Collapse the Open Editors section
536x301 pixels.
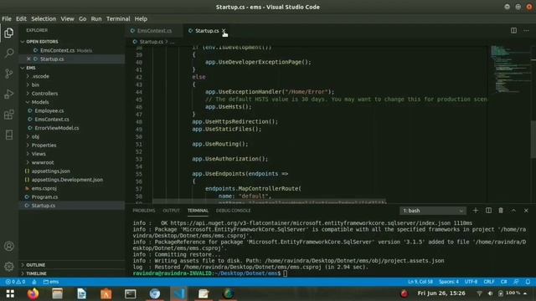(x=42, y=42)
